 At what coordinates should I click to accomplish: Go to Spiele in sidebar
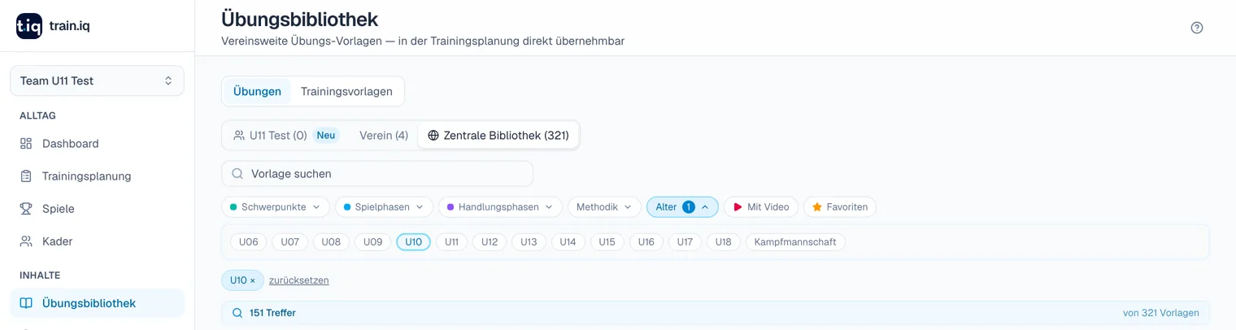point(97,209)
